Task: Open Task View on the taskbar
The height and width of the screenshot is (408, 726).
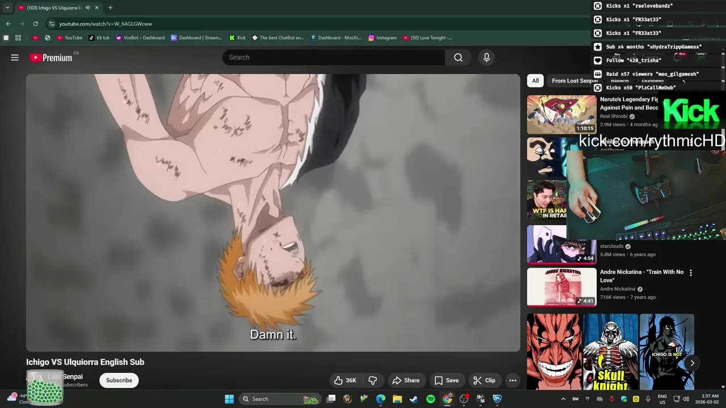Action: click(x=331, y=399)
